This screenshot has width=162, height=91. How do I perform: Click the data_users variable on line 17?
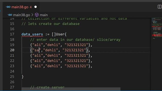32,34
